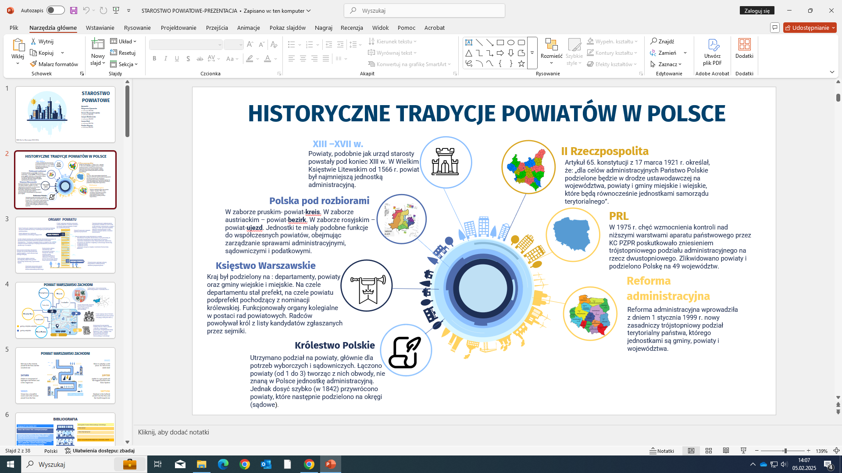Expand the Układ layout dropdown
Screen dimensions: 842x473
coord(124,41)
